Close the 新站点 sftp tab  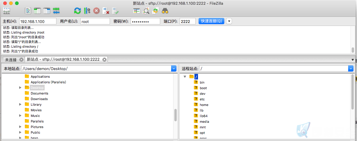104,59
